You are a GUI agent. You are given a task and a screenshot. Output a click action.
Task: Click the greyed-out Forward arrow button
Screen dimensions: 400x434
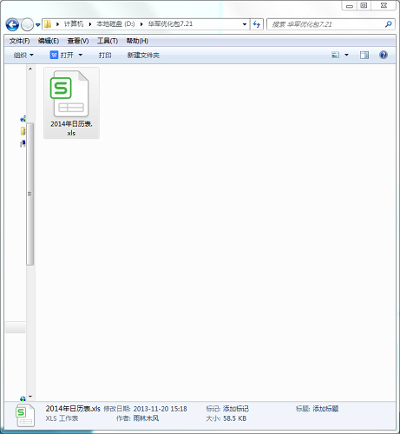coord(28,24)
